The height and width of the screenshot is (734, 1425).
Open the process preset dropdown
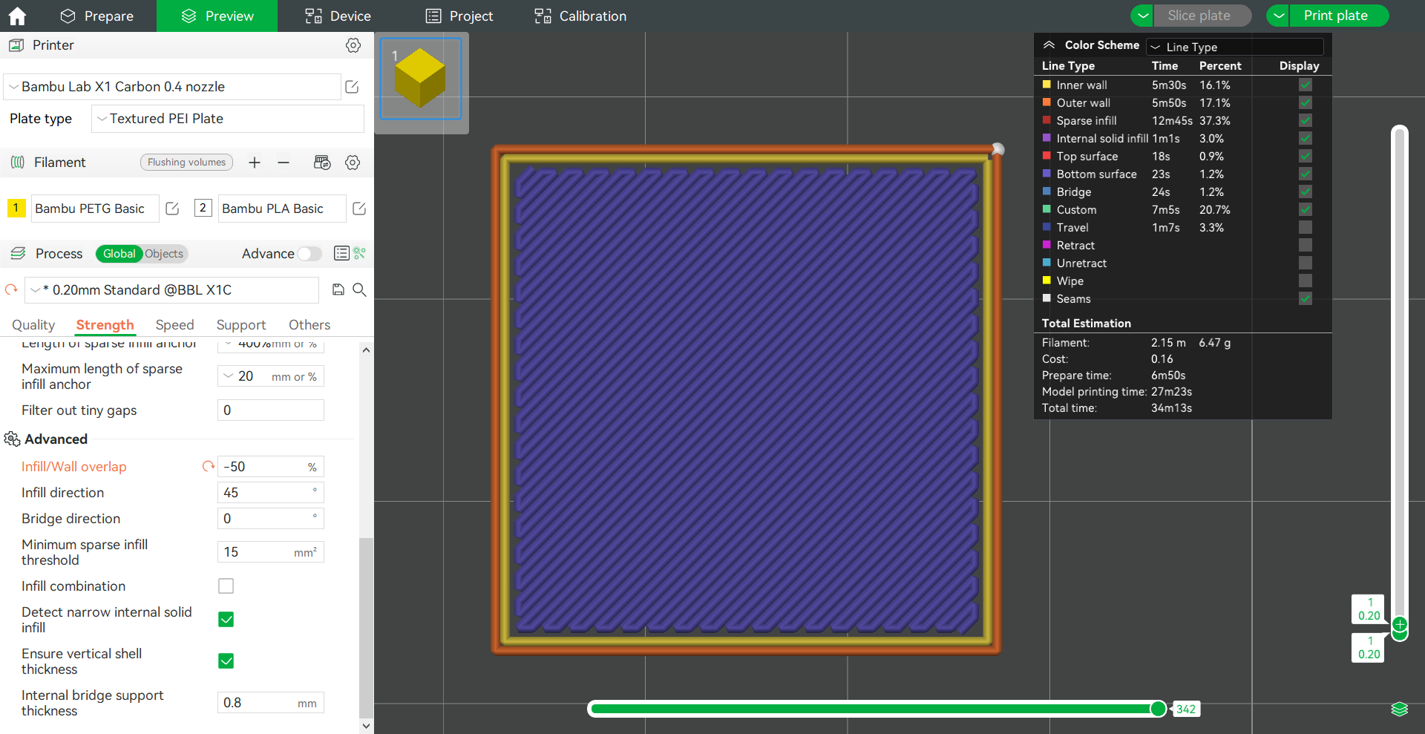(x=172, y=290)
